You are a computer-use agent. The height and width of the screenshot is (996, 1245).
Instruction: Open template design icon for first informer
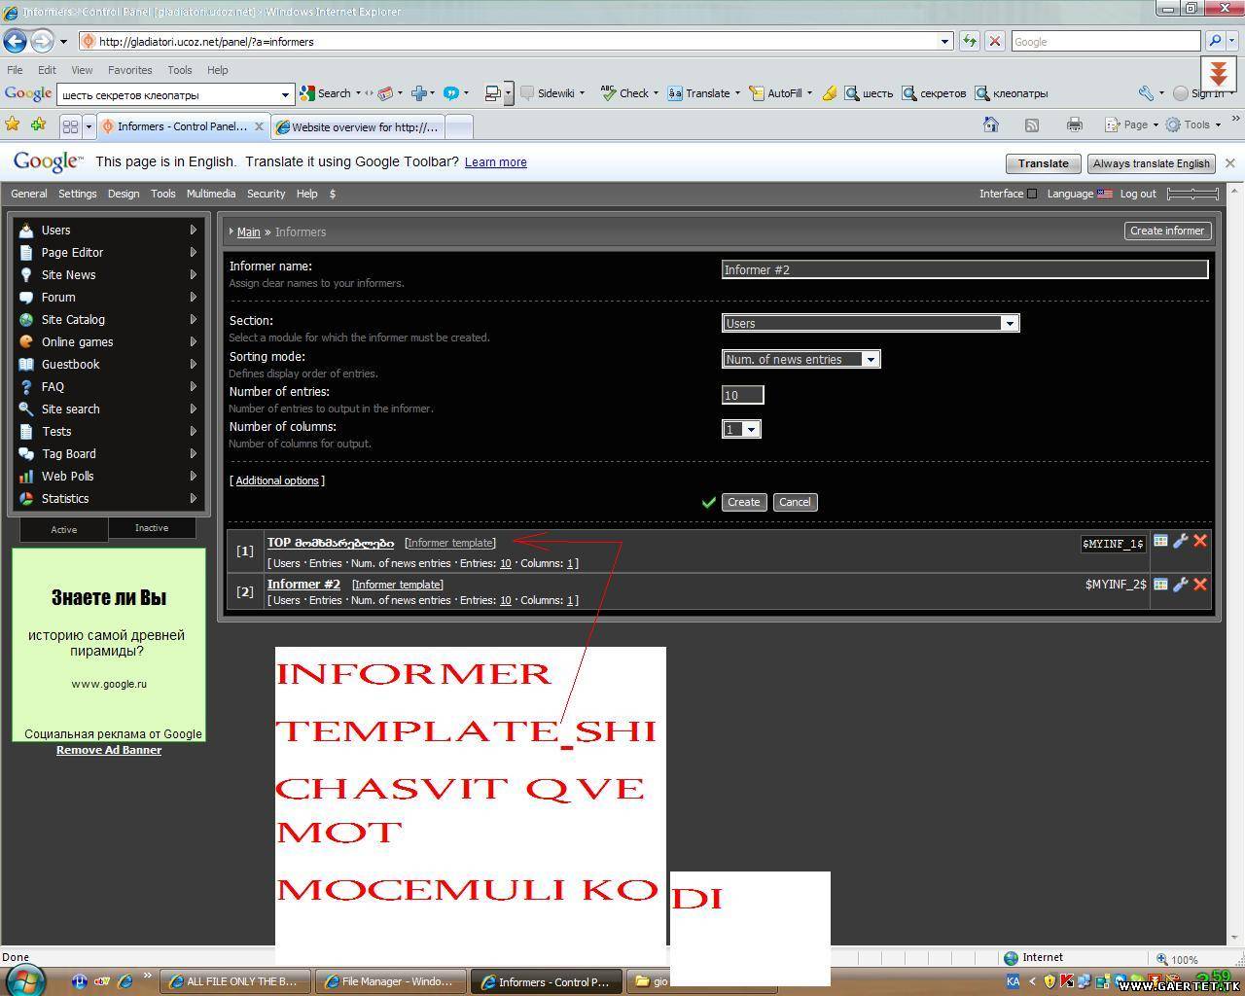pos(1160,541)
